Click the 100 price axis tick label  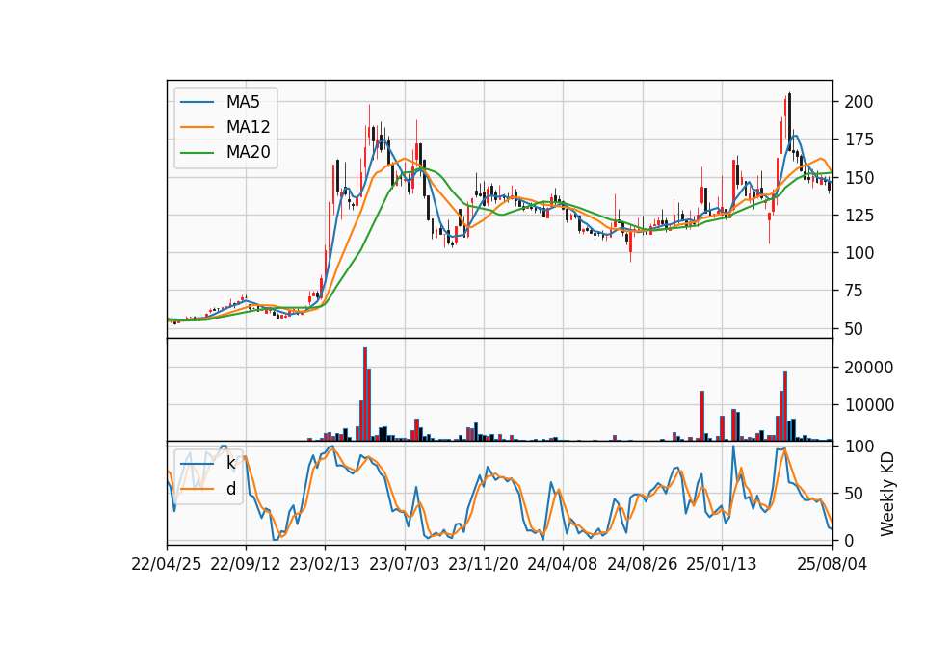pyautogui.click(x=859, y=253)
